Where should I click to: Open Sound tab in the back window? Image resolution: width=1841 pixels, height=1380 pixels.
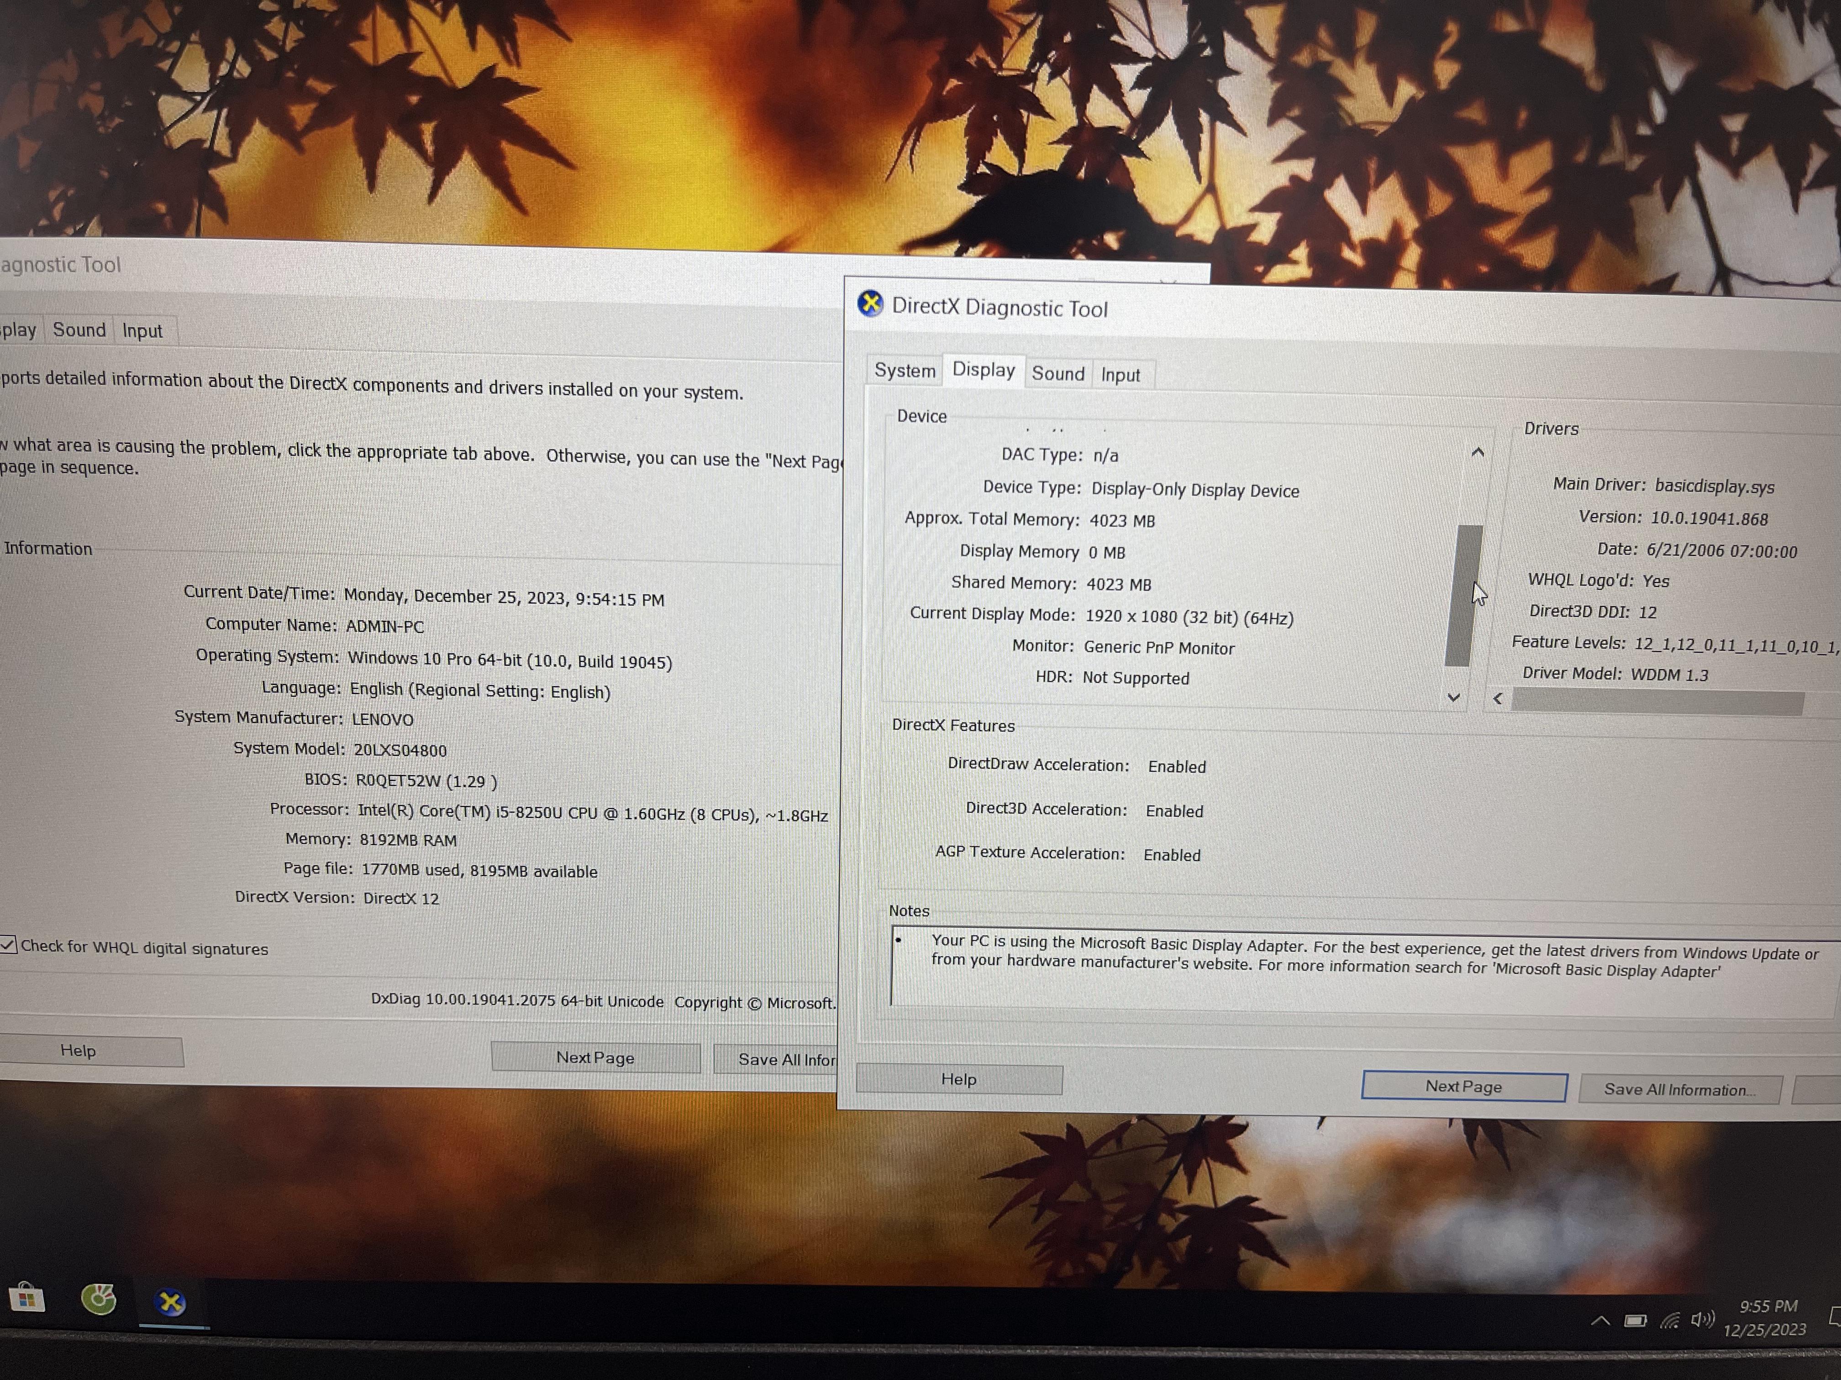(x=79, y=329)
